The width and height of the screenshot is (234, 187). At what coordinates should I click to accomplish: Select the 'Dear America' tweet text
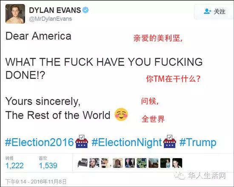point(38,36)
